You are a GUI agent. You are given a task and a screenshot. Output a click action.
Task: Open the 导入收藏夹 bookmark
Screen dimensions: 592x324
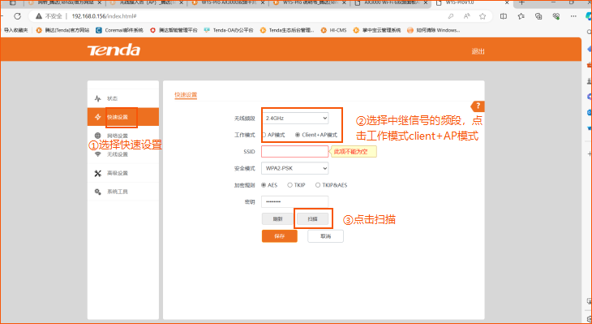coord(16,30)
